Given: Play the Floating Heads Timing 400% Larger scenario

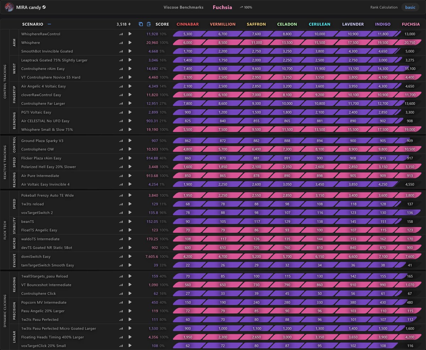Looking at the screenshot, I should [x=130, y=337].
